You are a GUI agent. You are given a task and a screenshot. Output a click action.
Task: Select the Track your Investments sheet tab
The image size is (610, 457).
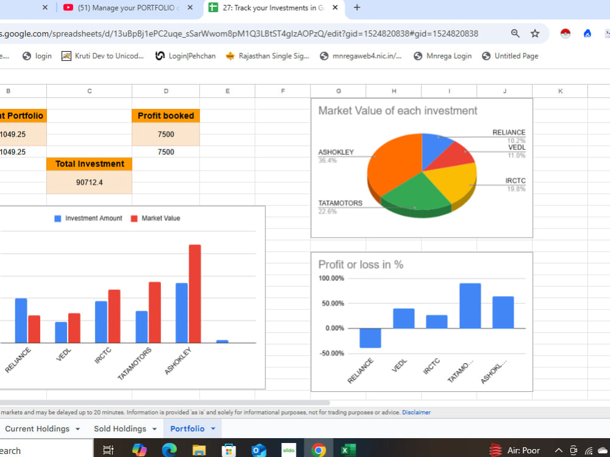pos(272,8)
